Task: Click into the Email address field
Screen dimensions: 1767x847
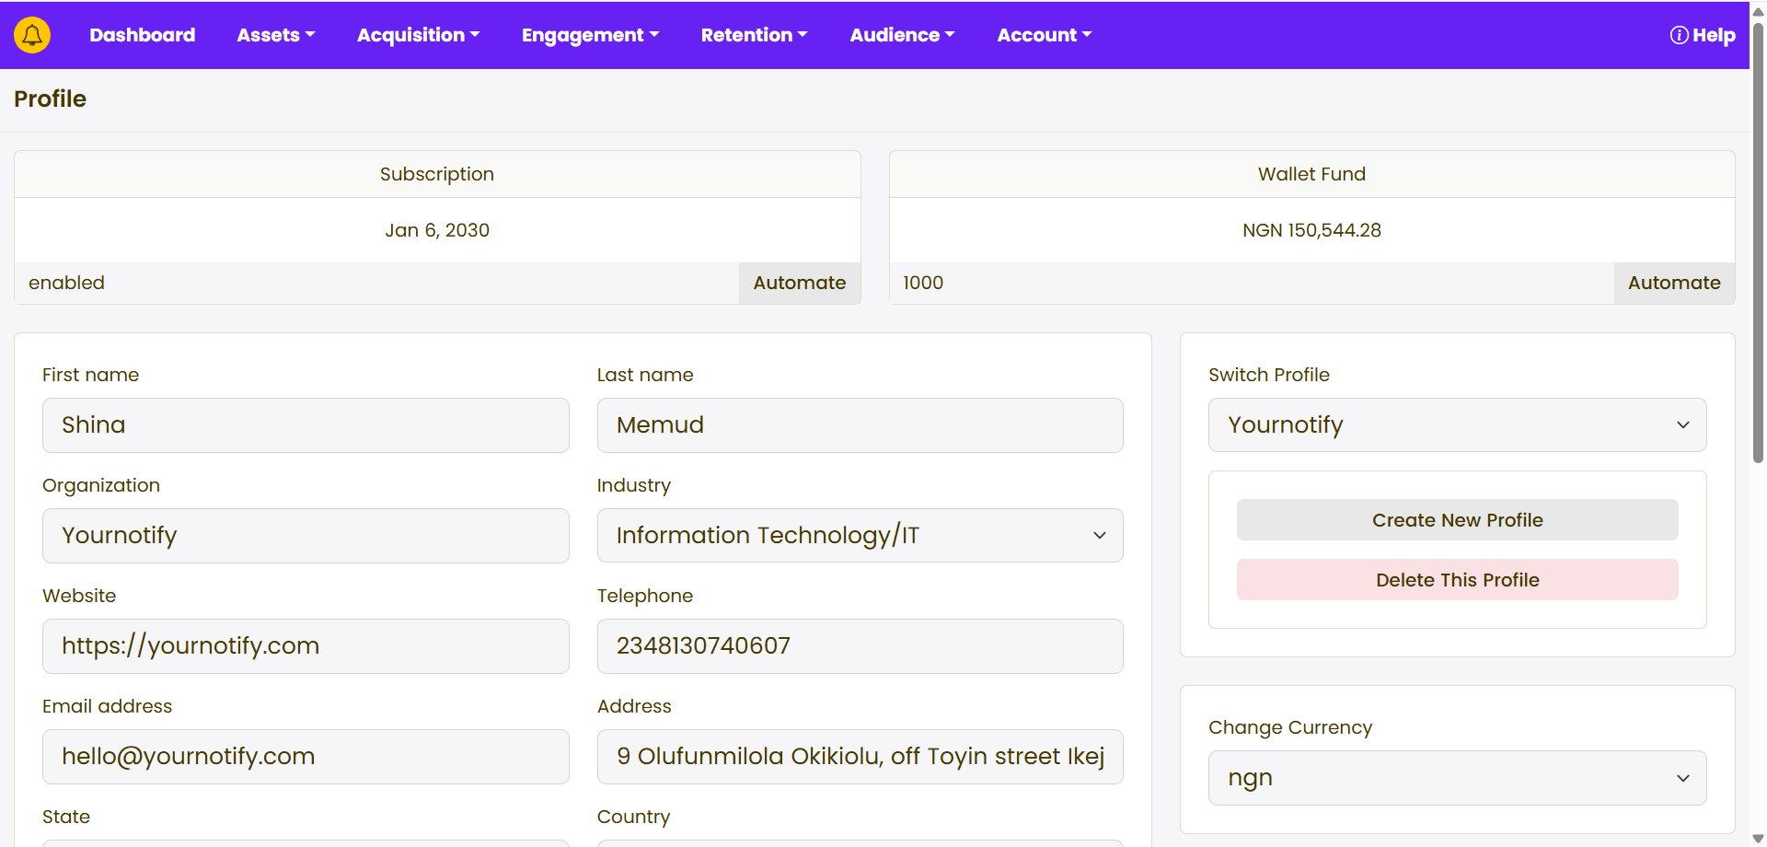Action: click(306, 757)
